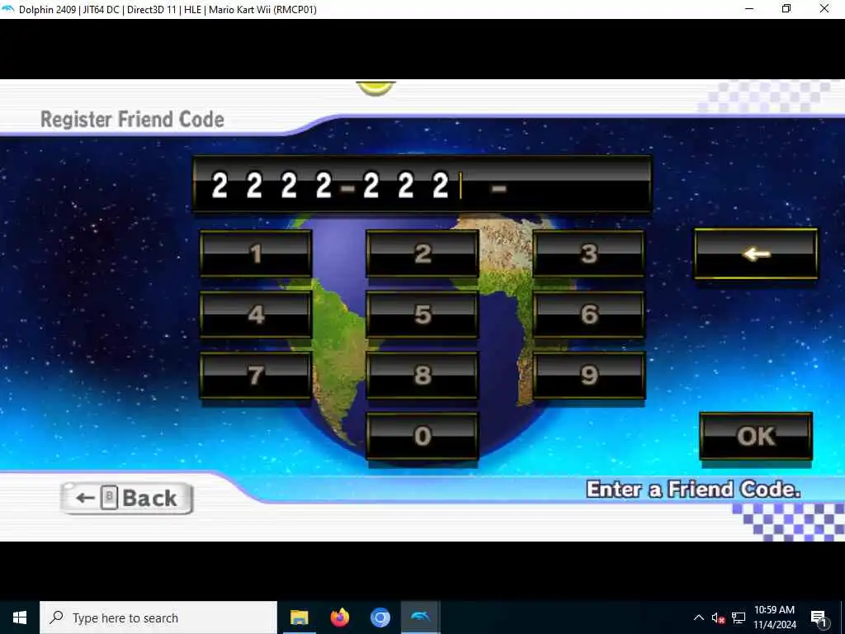The image size is (845, 634).
Task: Select the number 7 keypad button
Action: tap(256, 376)
